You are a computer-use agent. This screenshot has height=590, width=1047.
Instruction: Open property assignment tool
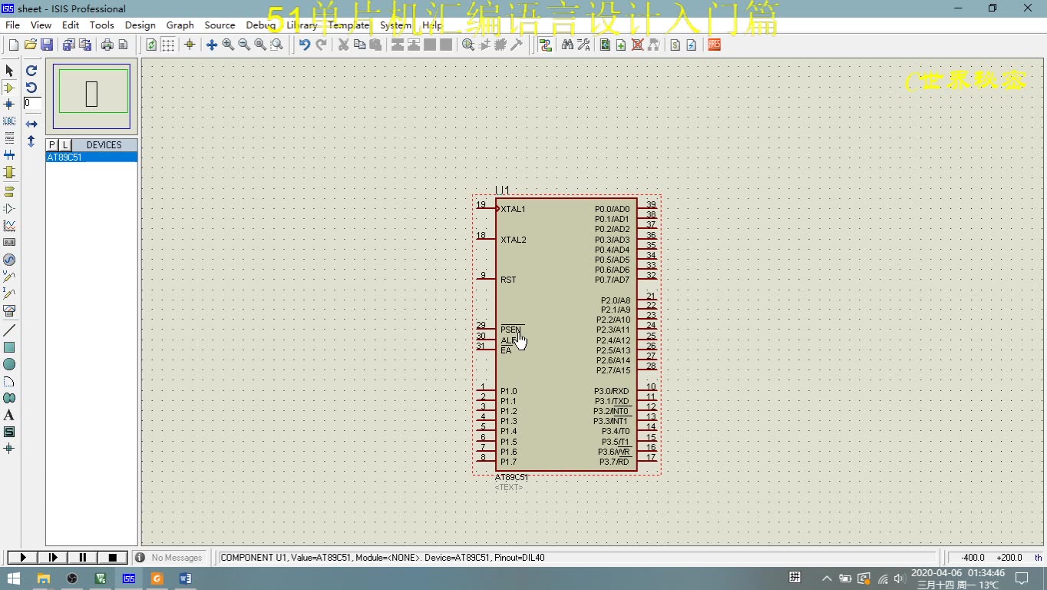pyautogui.click(x=583, y=45)
